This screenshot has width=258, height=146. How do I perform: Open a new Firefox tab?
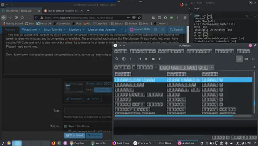tap(88, 11)
